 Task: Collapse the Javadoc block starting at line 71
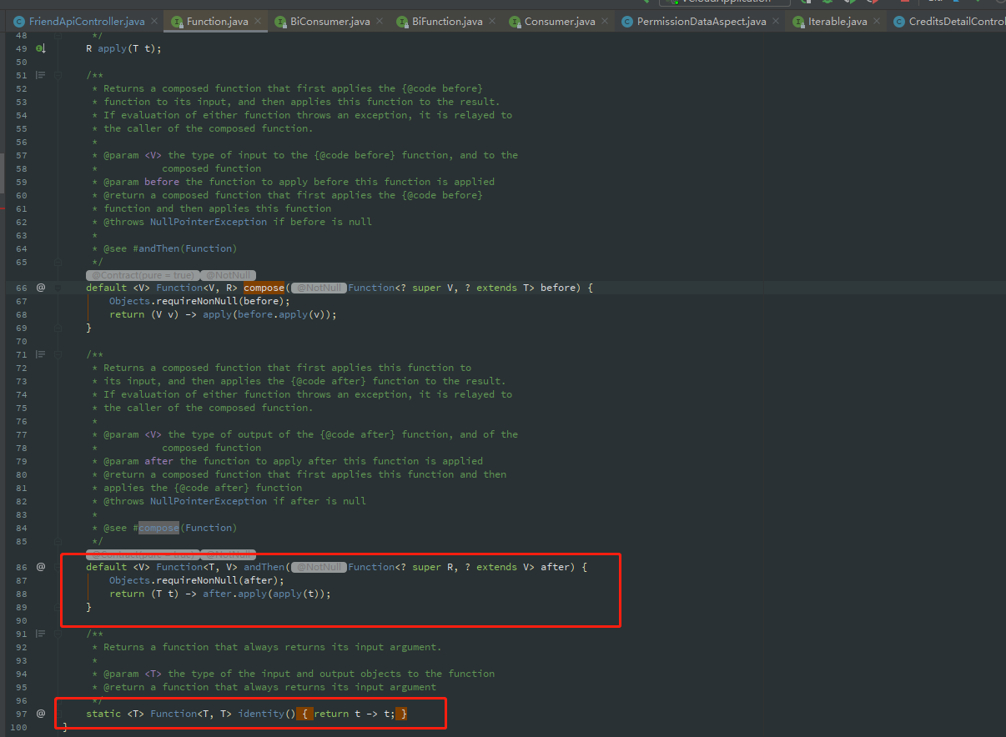point(58,354)
